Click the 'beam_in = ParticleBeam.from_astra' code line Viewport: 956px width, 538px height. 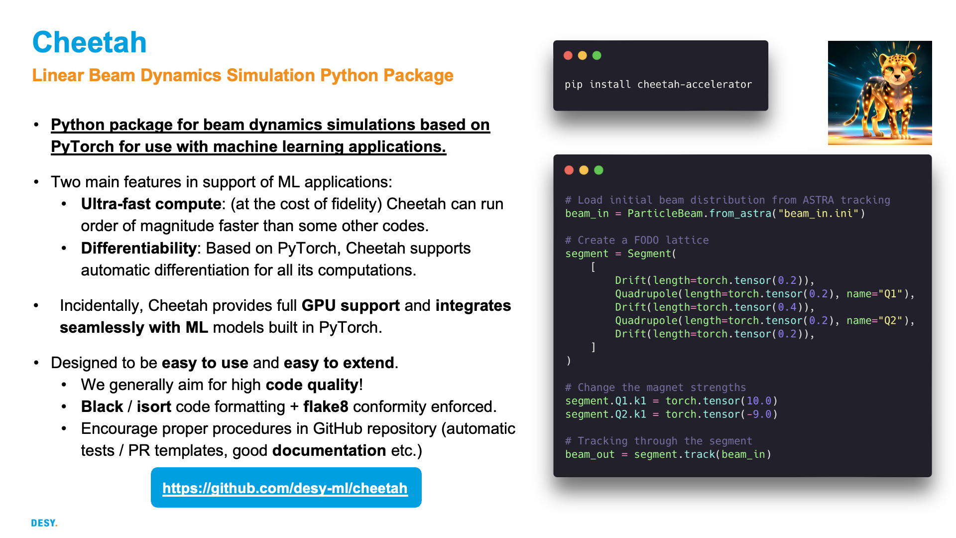click(715, 214)
